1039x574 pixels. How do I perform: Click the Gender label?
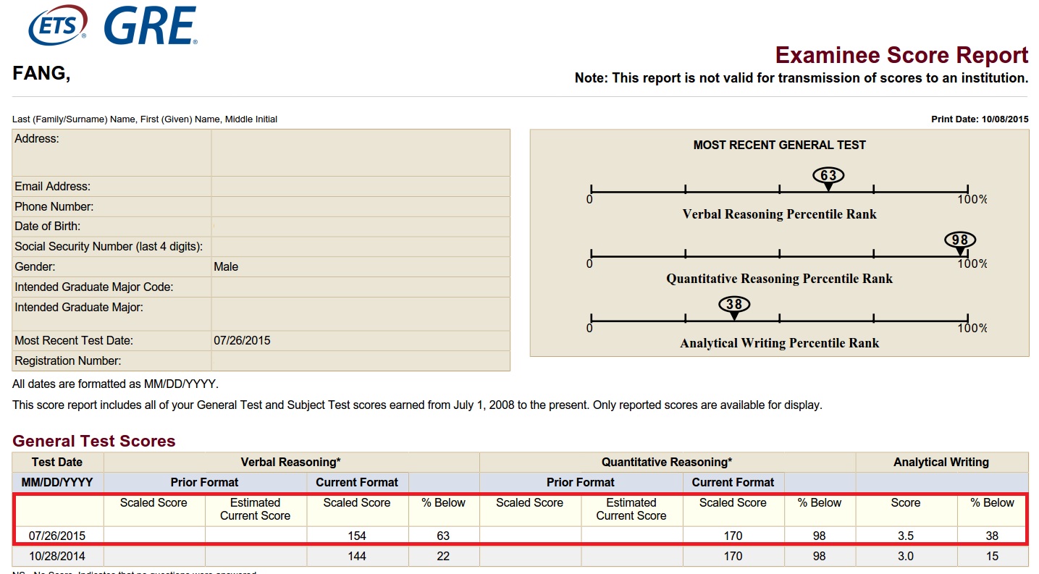coord(35,266)
